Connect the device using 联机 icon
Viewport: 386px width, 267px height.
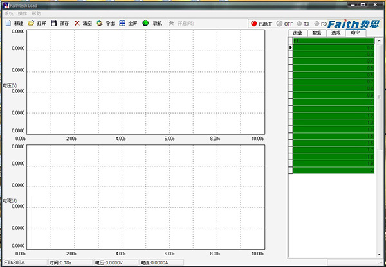point(146,23)
